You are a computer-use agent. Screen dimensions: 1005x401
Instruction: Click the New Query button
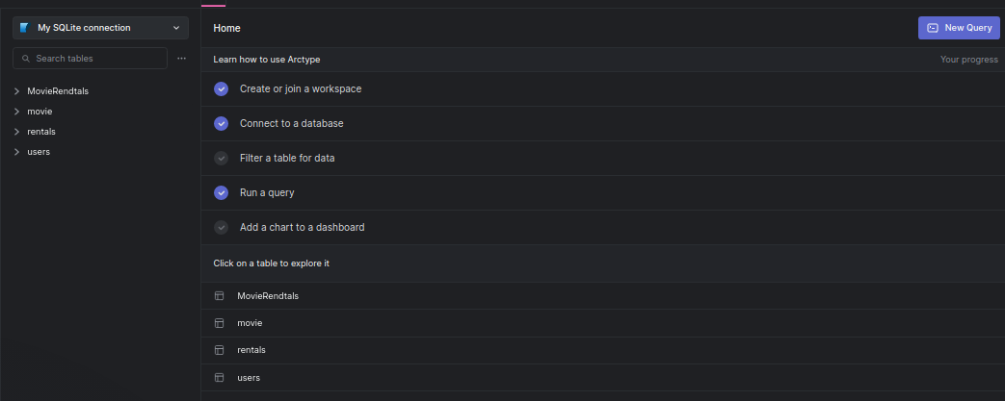(x=959, y=28)
